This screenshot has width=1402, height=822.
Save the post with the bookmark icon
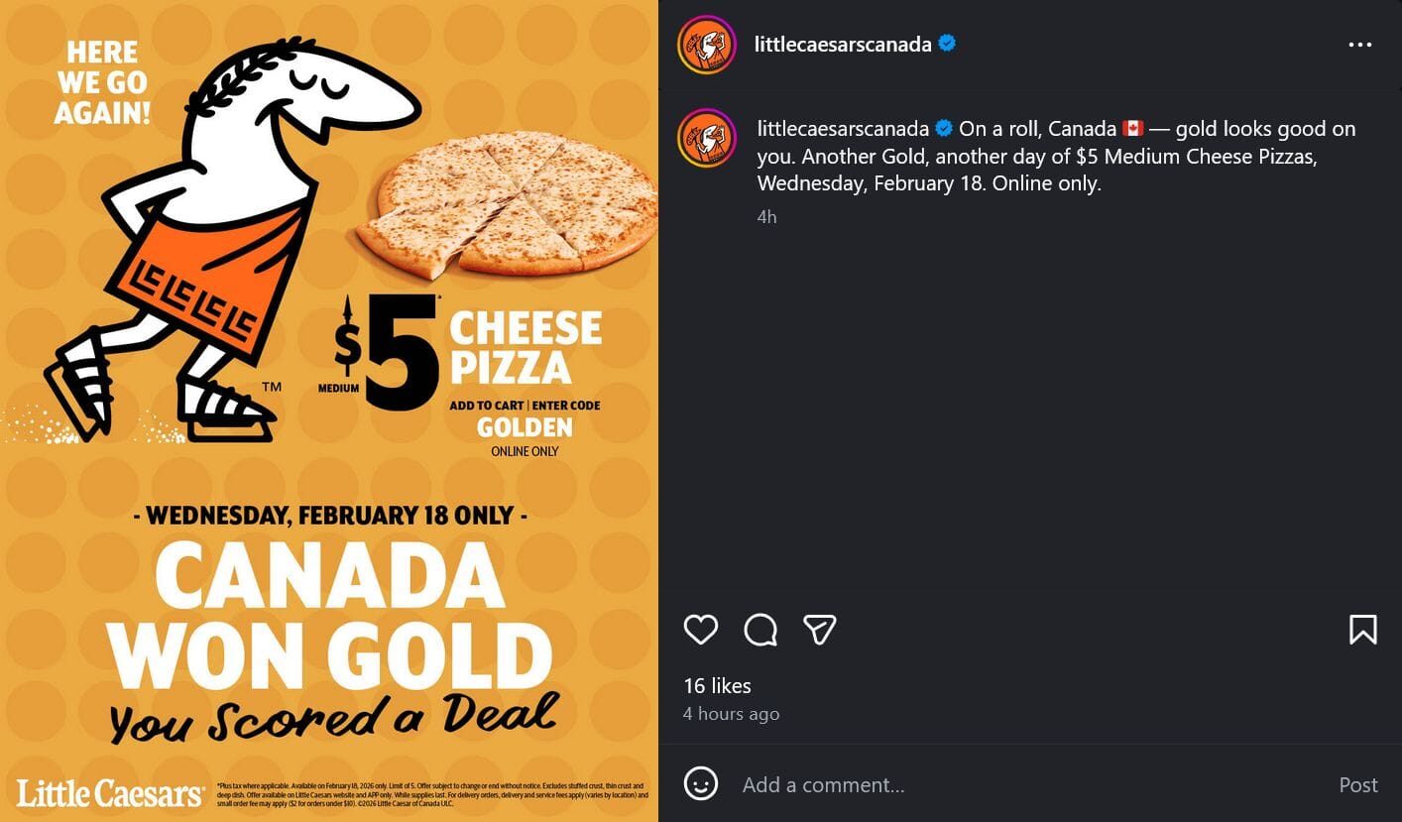pyautogui.click(x=1362, y=630)
